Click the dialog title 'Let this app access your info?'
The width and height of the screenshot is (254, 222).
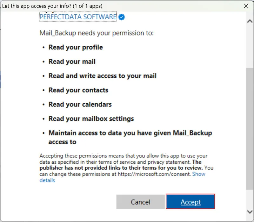(x=52, y=6)
